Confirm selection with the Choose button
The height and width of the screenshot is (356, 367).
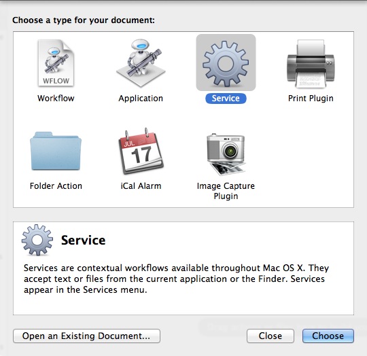point(328,336)
